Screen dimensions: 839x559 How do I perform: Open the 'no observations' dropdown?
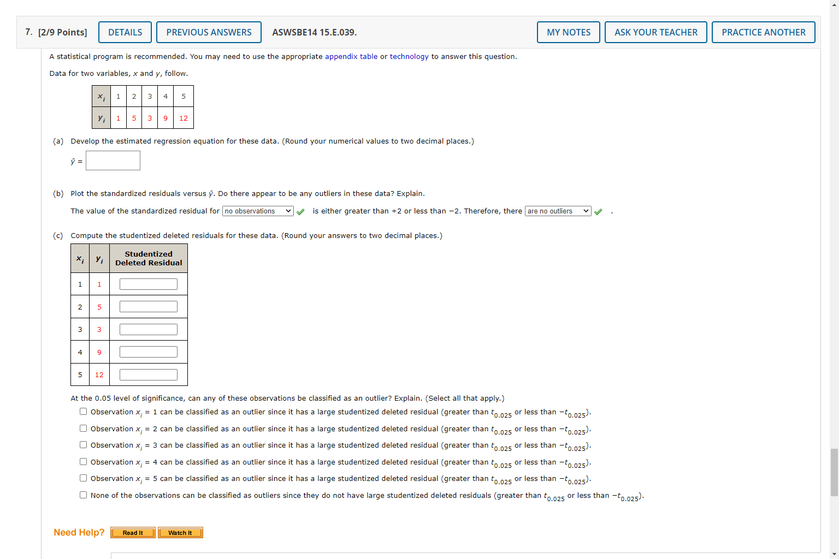[257, 211]
